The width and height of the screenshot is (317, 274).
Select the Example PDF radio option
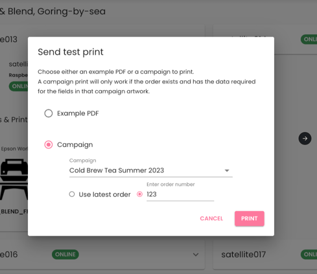pyautogui.click(x=49, y=113)
